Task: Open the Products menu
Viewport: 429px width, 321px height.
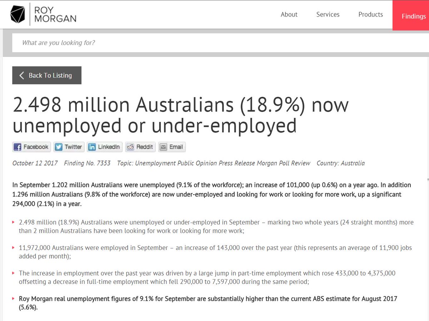Action: (370, 14)
